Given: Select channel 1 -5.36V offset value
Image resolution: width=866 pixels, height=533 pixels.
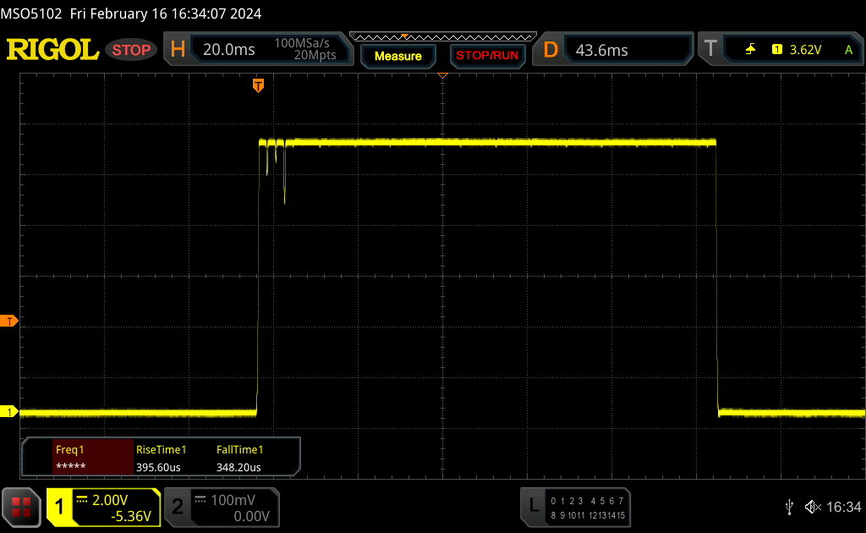Looking at the screenshot, I should point(131,516).
